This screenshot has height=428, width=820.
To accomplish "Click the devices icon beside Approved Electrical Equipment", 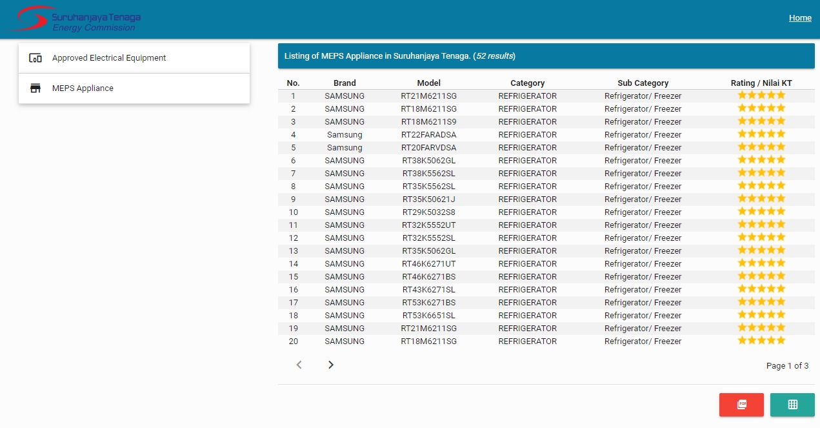I will [x=35, y=58].
